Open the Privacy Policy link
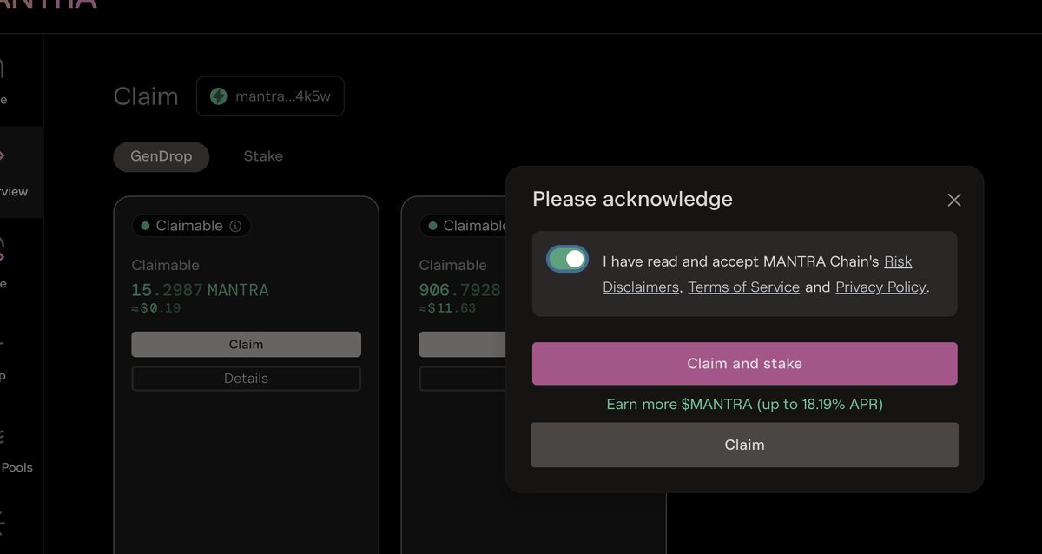 pos(880,287)
